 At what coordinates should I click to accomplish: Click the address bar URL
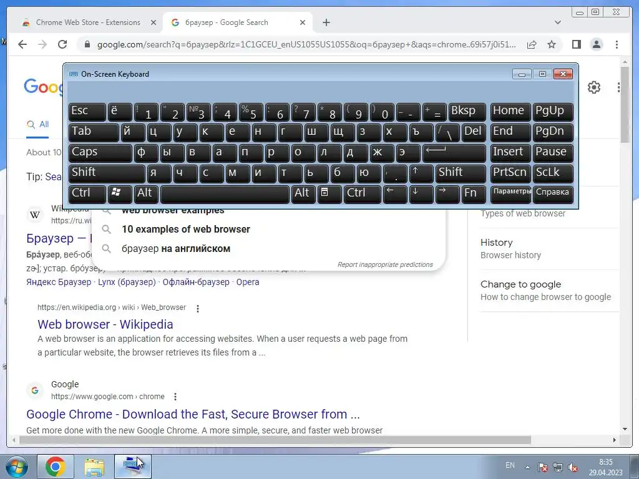click(x=306, y=44)
